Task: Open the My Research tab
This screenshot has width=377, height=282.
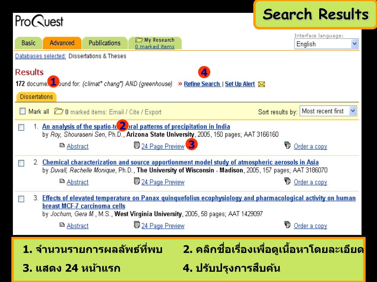Action: pyautogui.click(x=155, y=43)
